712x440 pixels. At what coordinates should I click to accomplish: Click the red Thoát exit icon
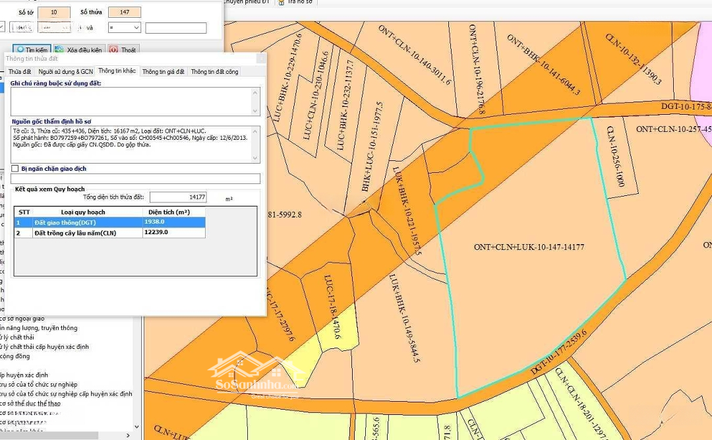[x=113, y=50]
